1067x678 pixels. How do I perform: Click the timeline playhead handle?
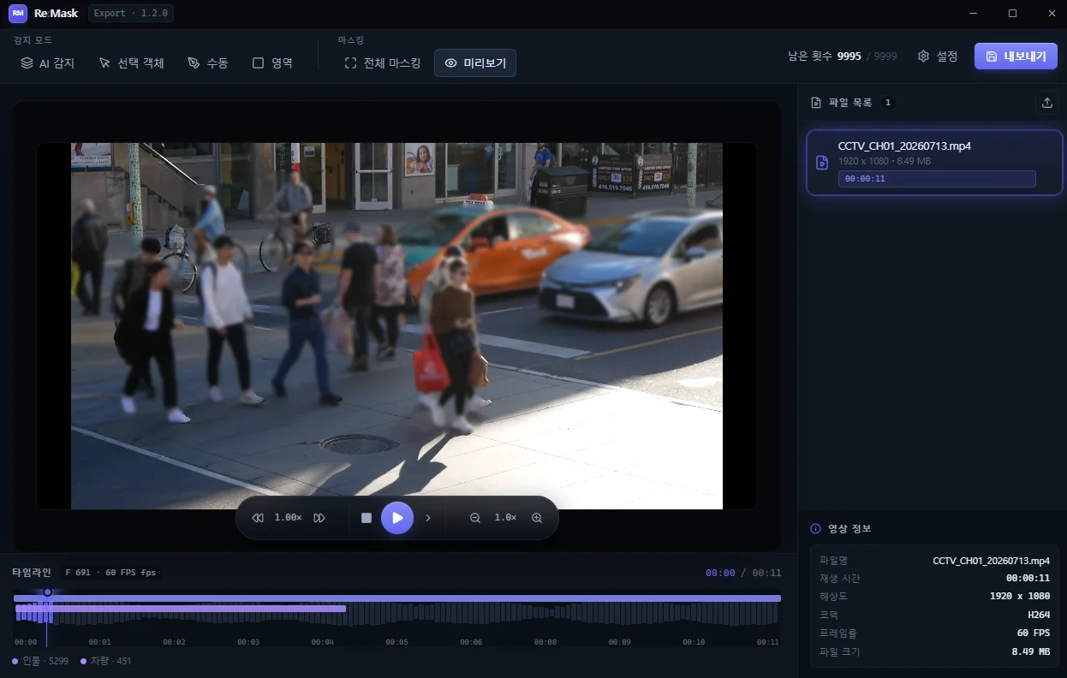point(47,592)
